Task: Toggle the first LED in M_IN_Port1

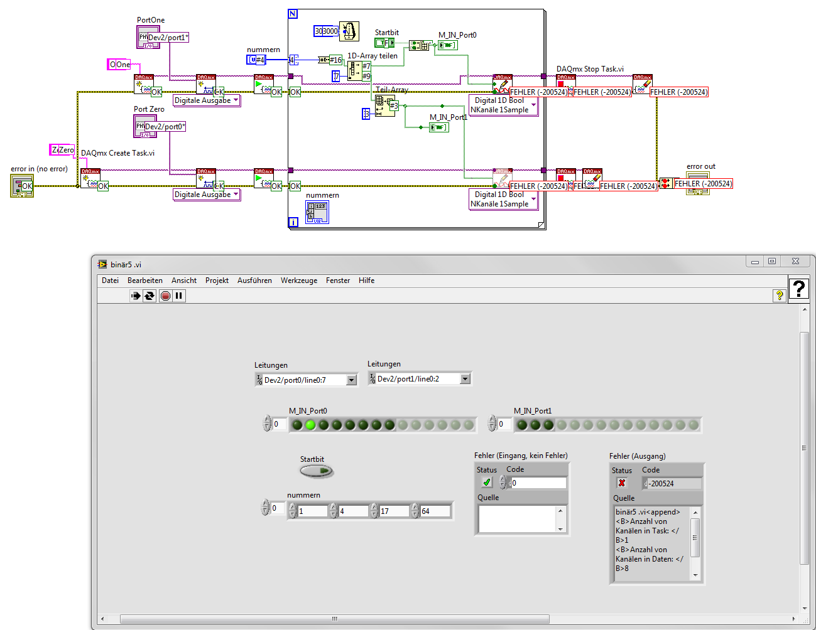Action: point(521,425)
